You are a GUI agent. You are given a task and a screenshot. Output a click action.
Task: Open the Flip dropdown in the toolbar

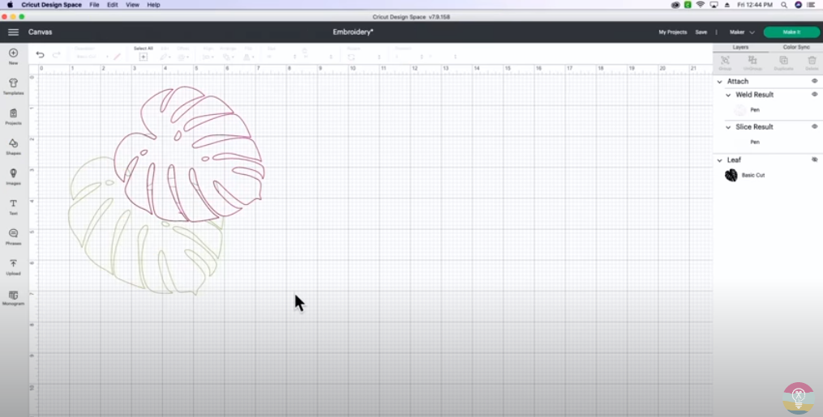249,57
